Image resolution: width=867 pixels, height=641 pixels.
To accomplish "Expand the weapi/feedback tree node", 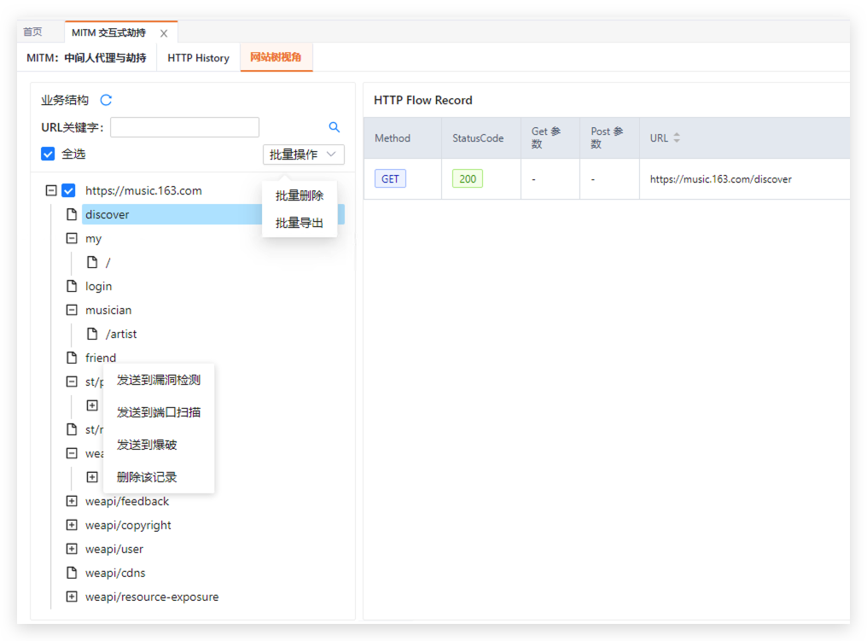I will click(x=73, y=501).
